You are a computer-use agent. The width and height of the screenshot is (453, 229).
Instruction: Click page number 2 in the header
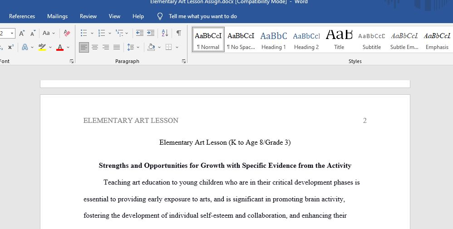click(x=364, y=121)
